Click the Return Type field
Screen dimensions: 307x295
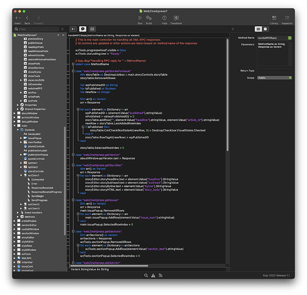[274, 71]
